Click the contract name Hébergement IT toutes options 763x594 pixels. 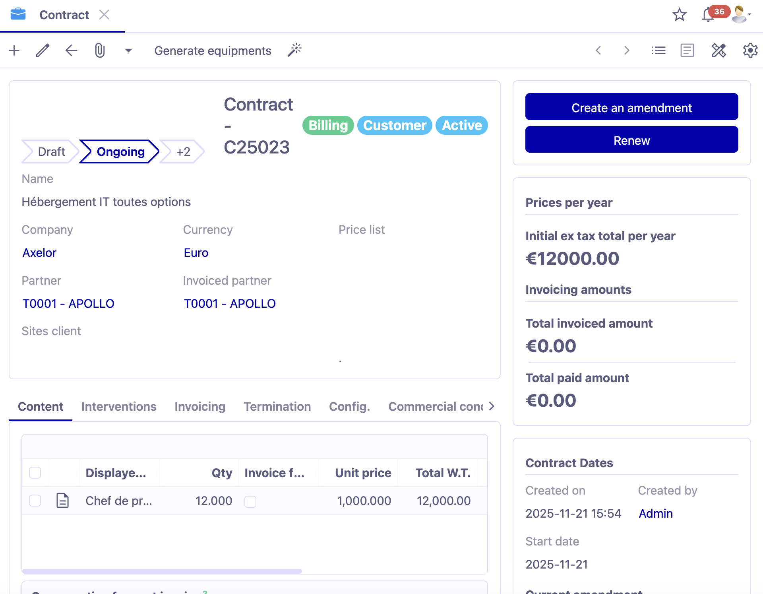tap(106, 202)
